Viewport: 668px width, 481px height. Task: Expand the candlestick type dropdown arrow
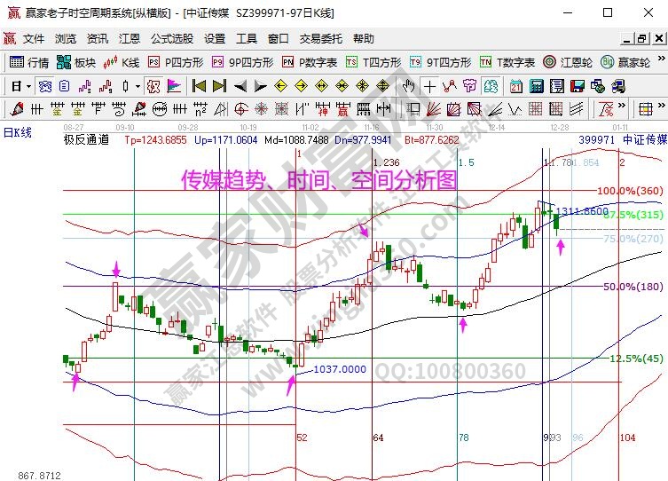pyautogui.click(x=137, y=86)
